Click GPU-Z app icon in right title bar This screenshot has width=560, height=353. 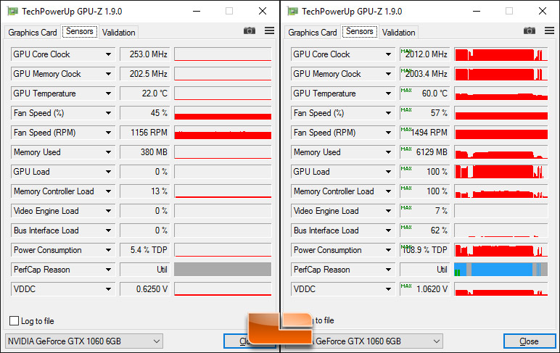pos(292,12)
